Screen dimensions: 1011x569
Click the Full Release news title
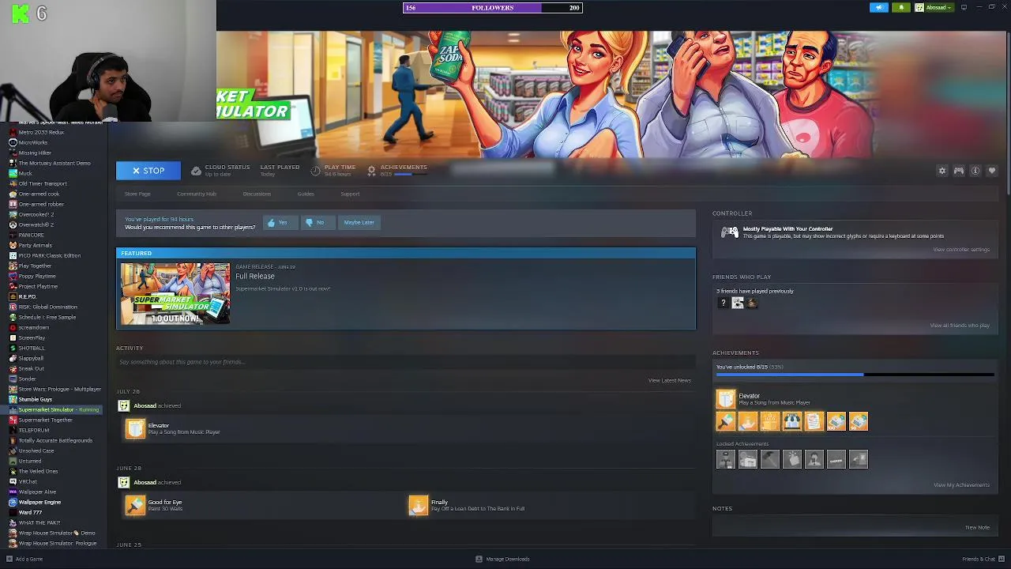255,276
